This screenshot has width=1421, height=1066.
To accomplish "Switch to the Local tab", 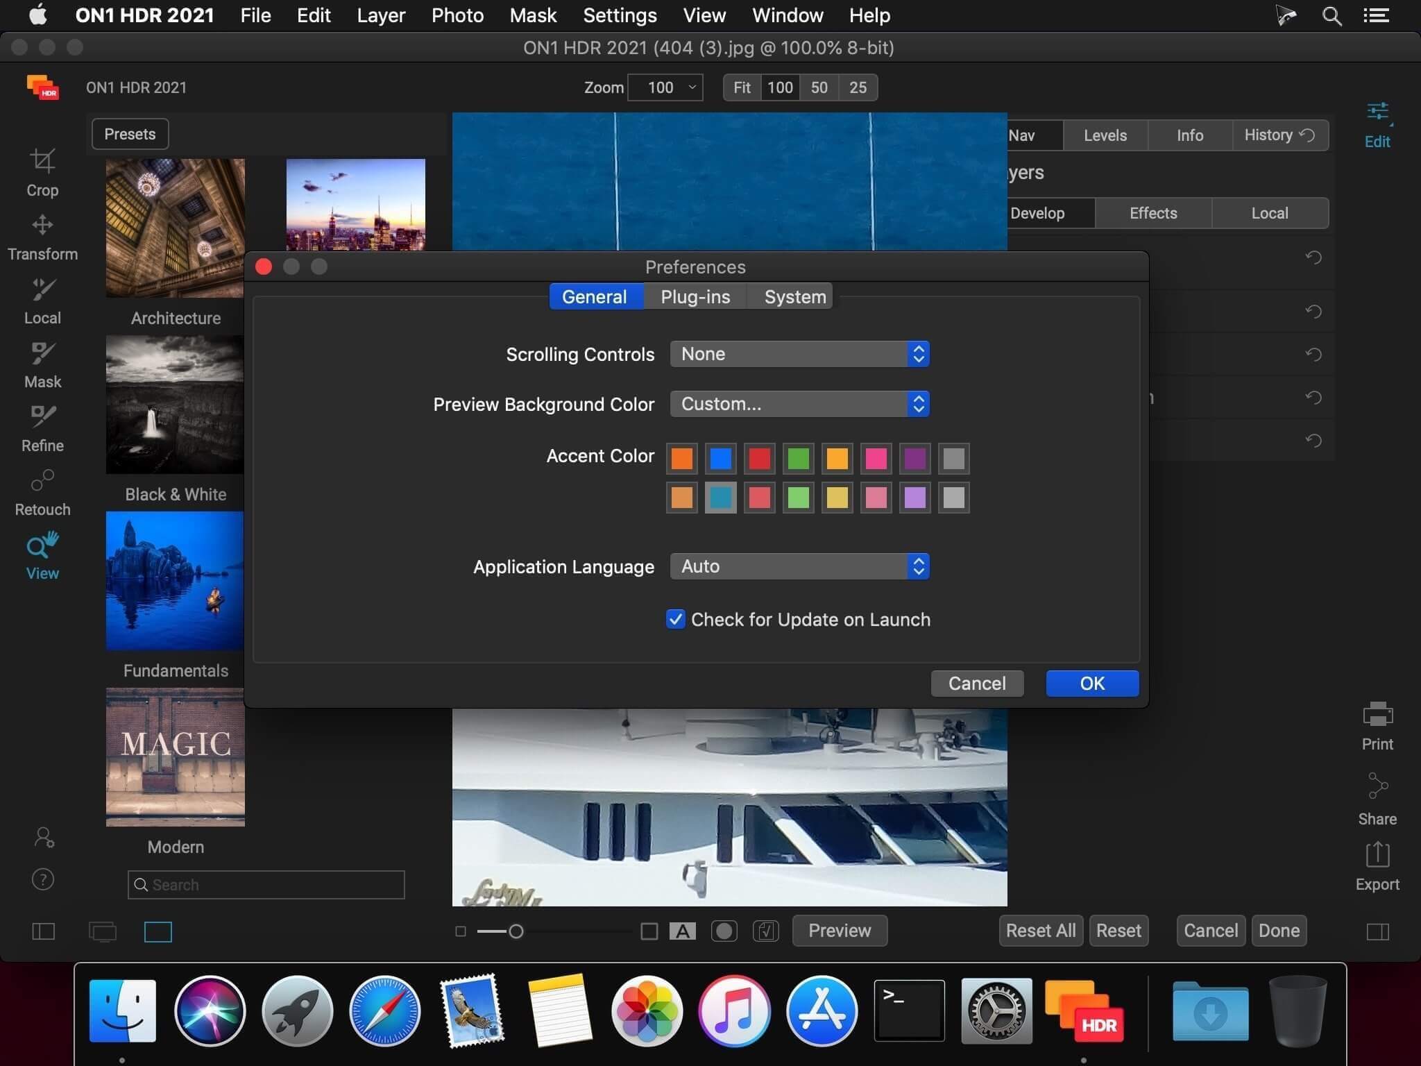I will pyautogui.click(x=1270, y=213).
